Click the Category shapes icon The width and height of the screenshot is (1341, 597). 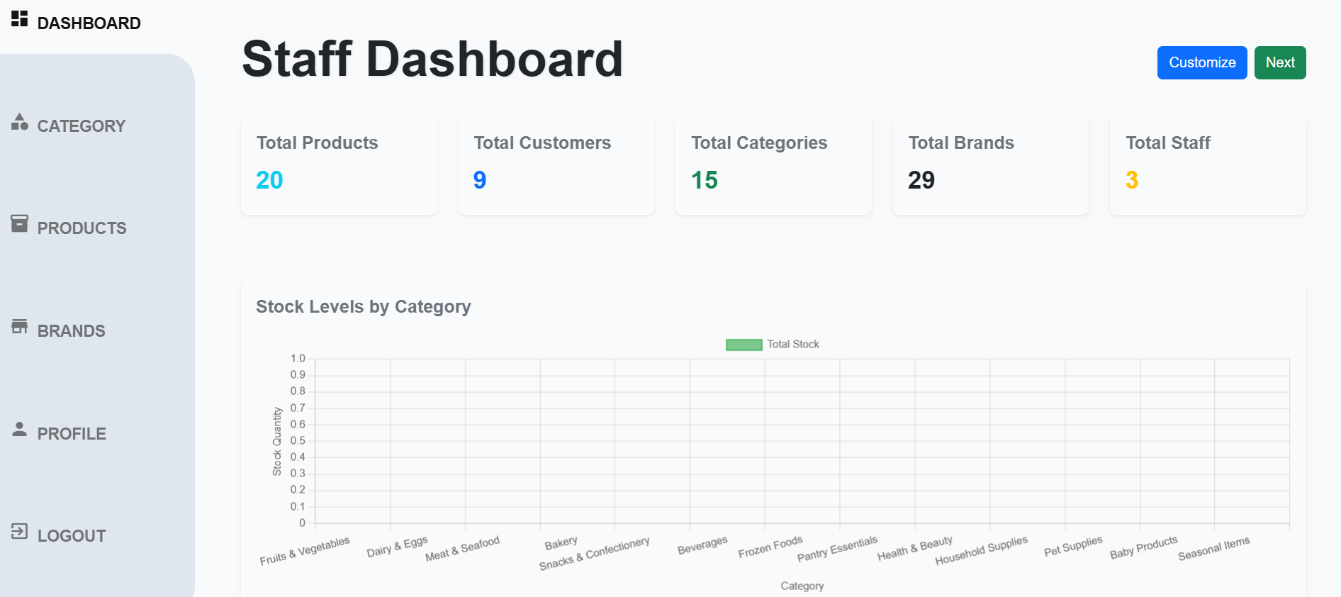[19, 122]
